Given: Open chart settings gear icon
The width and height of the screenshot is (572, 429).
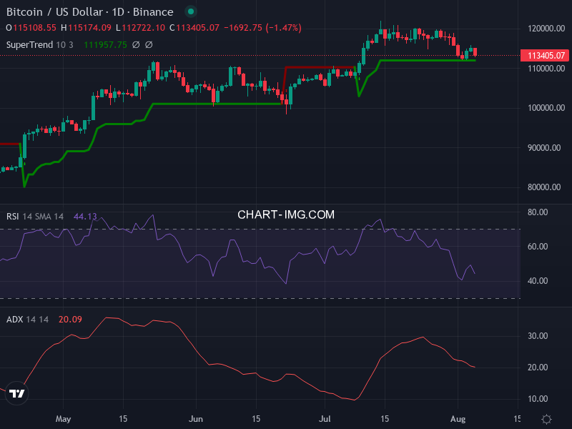Looking at the screenshot, I should tap(546, 419).
